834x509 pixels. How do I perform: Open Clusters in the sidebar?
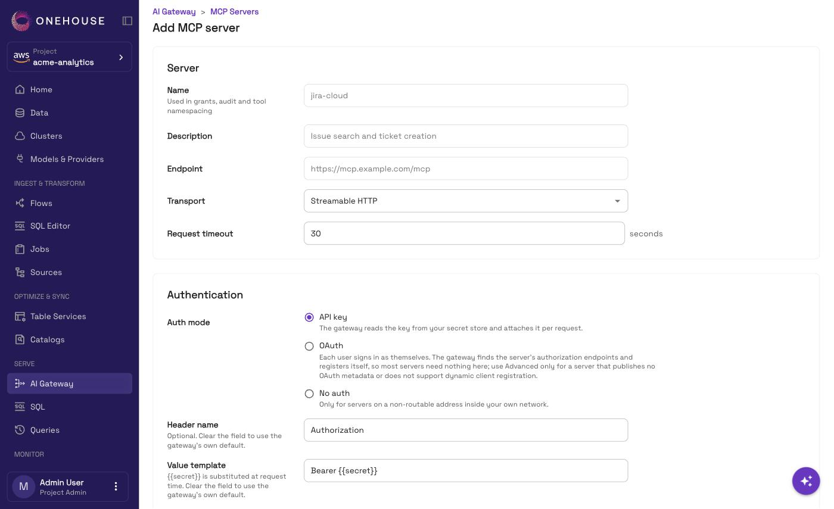pyautogui.click(x=70, y=136)
